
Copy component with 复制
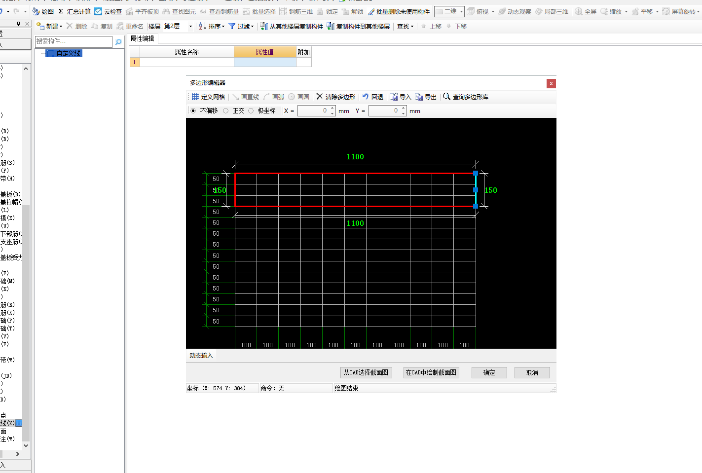(x=102, y=26)
